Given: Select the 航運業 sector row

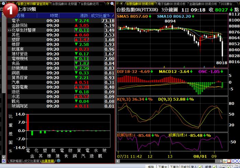Looking at the screenshot, I should point(61,49).
